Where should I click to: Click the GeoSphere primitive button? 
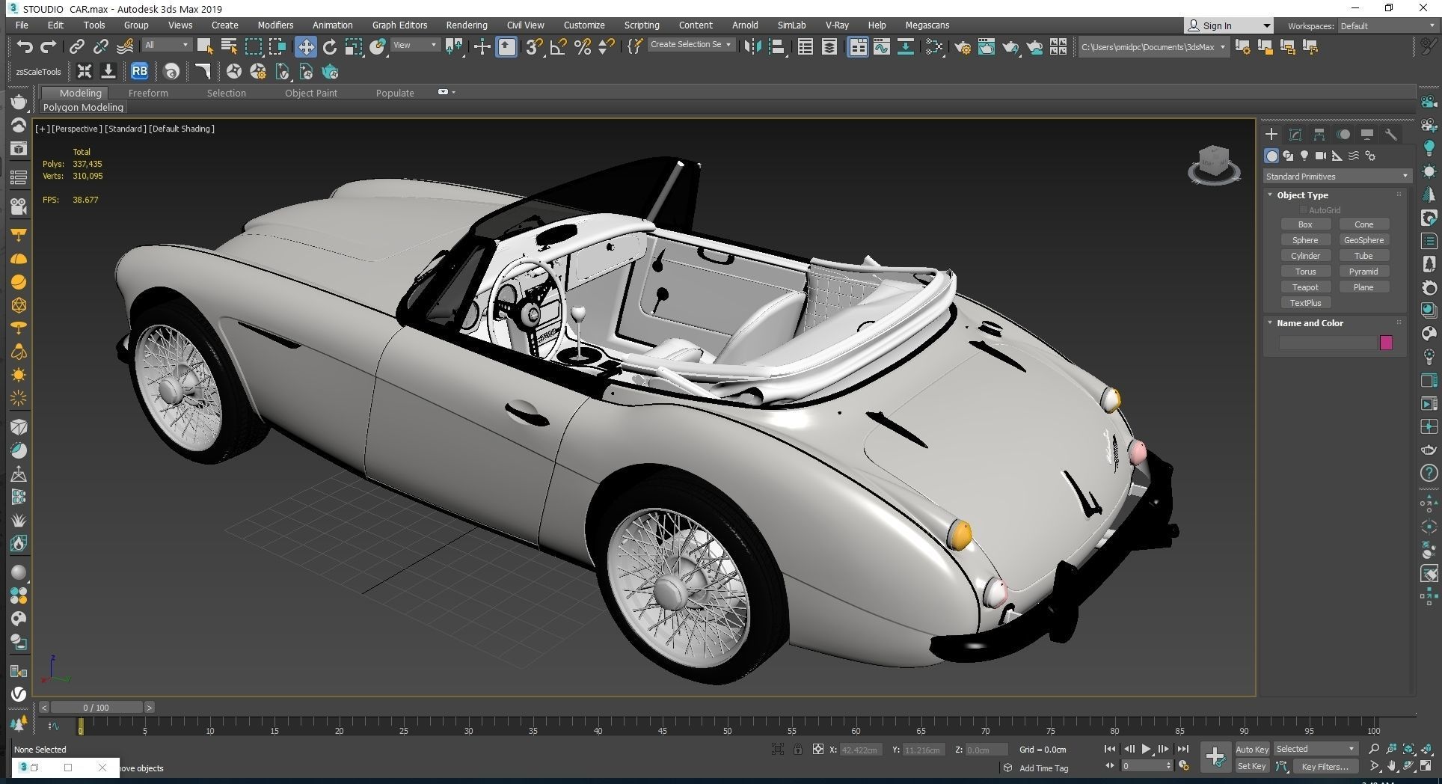[x=1363, y=240]
